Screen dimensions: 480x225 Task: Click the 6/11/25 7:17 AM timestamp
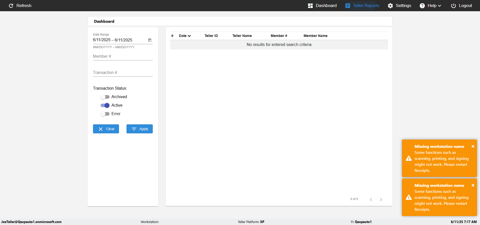[x=464, y=222]
